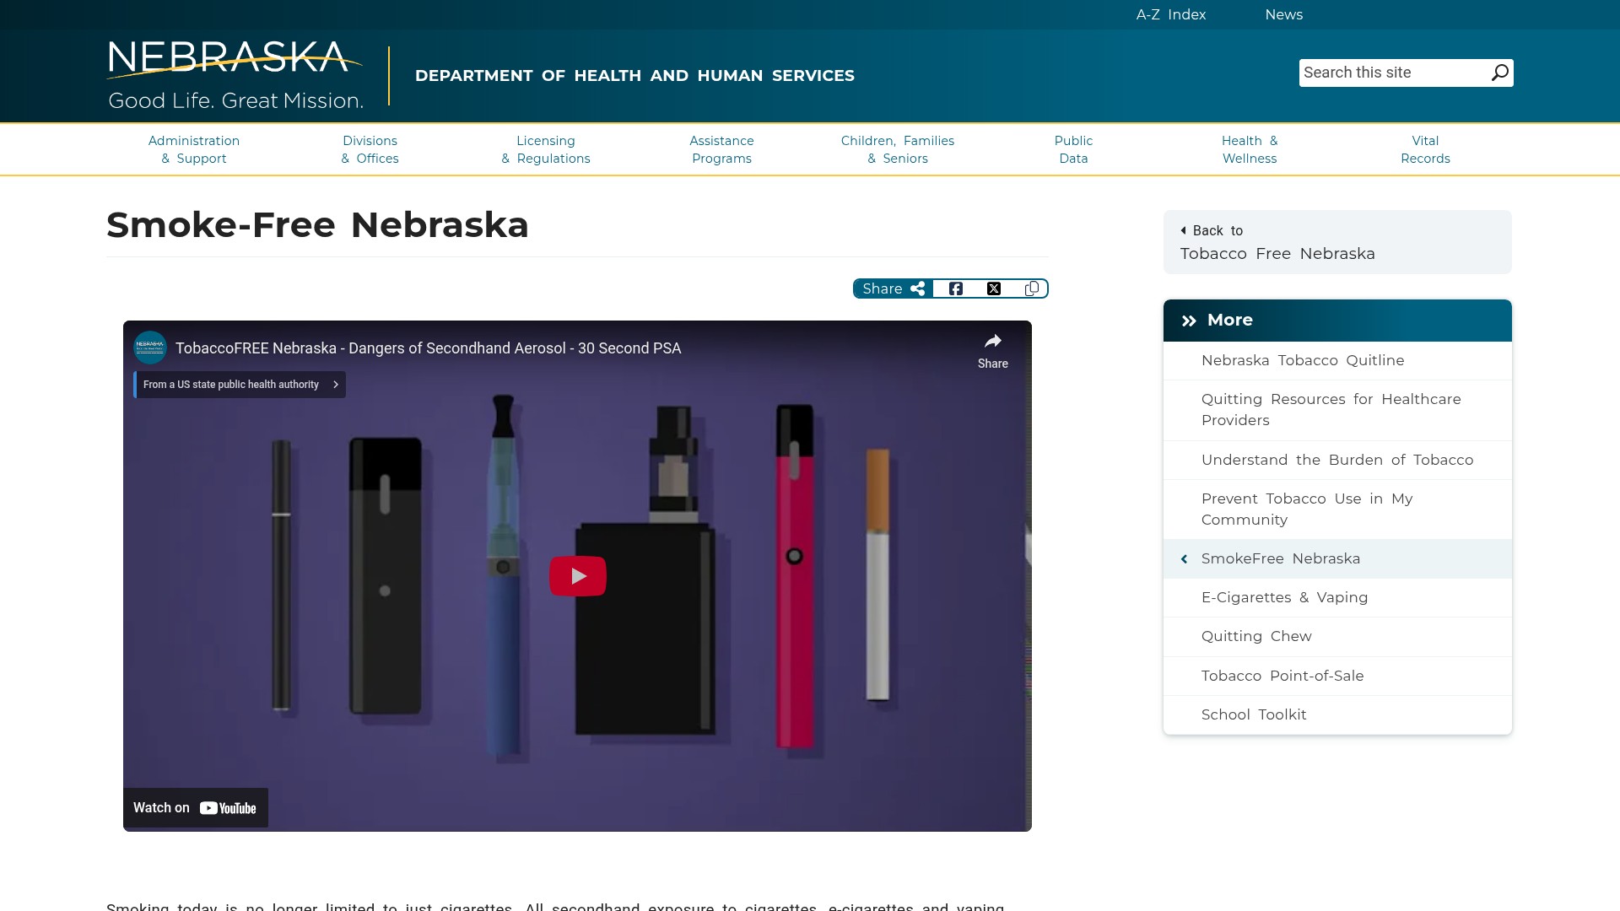This screenshot has width=1620, height=911.
Task: Open the A-Z Index link
Action: point(1170,14)
